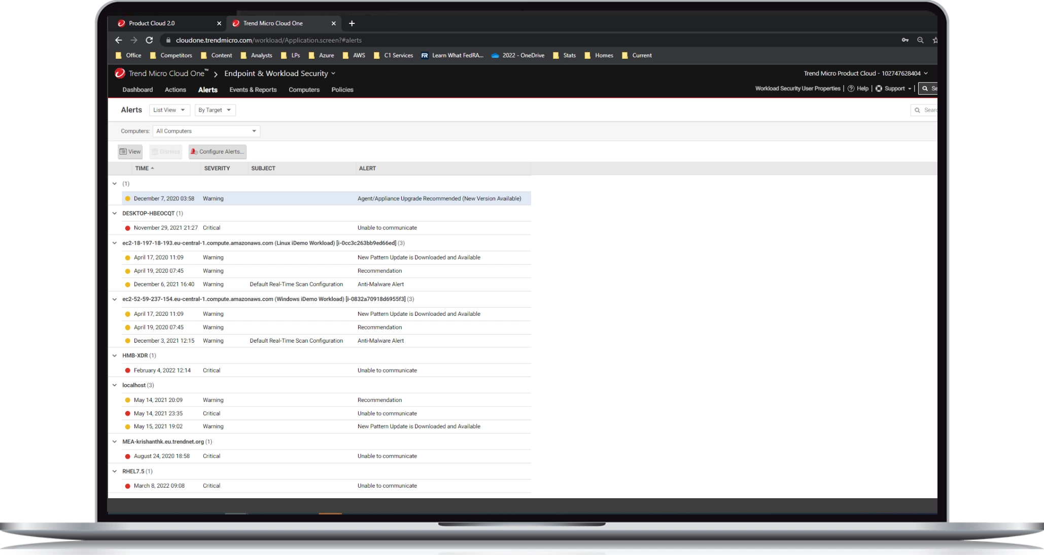This screenshot has width=1044, height=555.
Task: Click the Configure Alerts button
Action: tap(217, 152)
